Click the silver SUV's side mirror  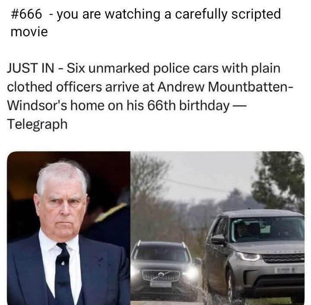pyautogui.click(x=218, y=240)
